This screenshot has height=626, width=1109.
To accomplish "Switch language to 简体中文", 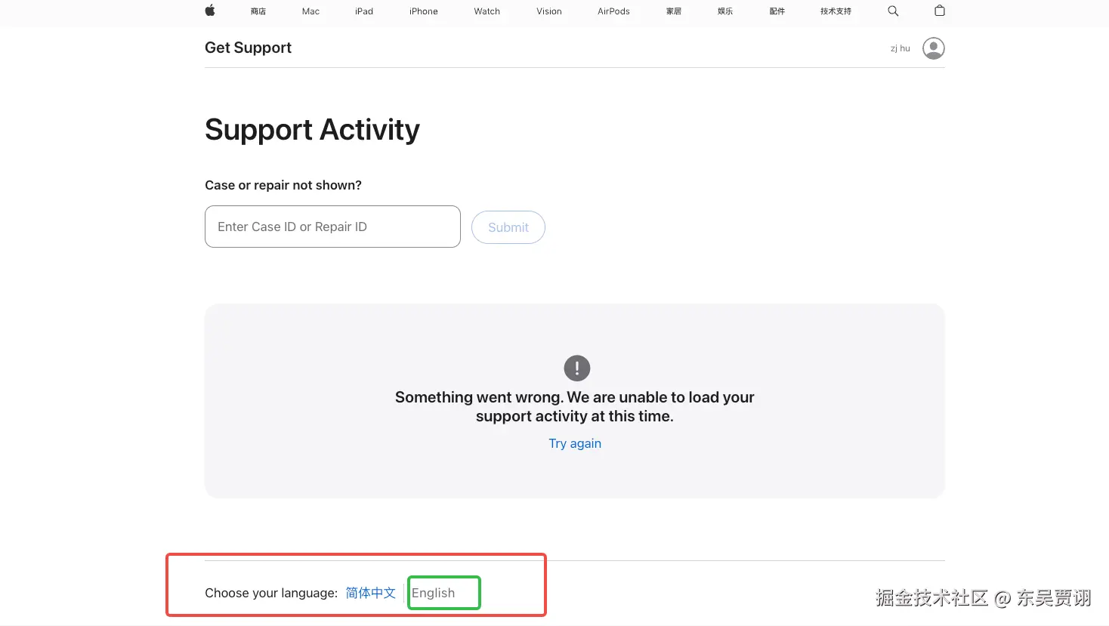I will coord(371,593).
